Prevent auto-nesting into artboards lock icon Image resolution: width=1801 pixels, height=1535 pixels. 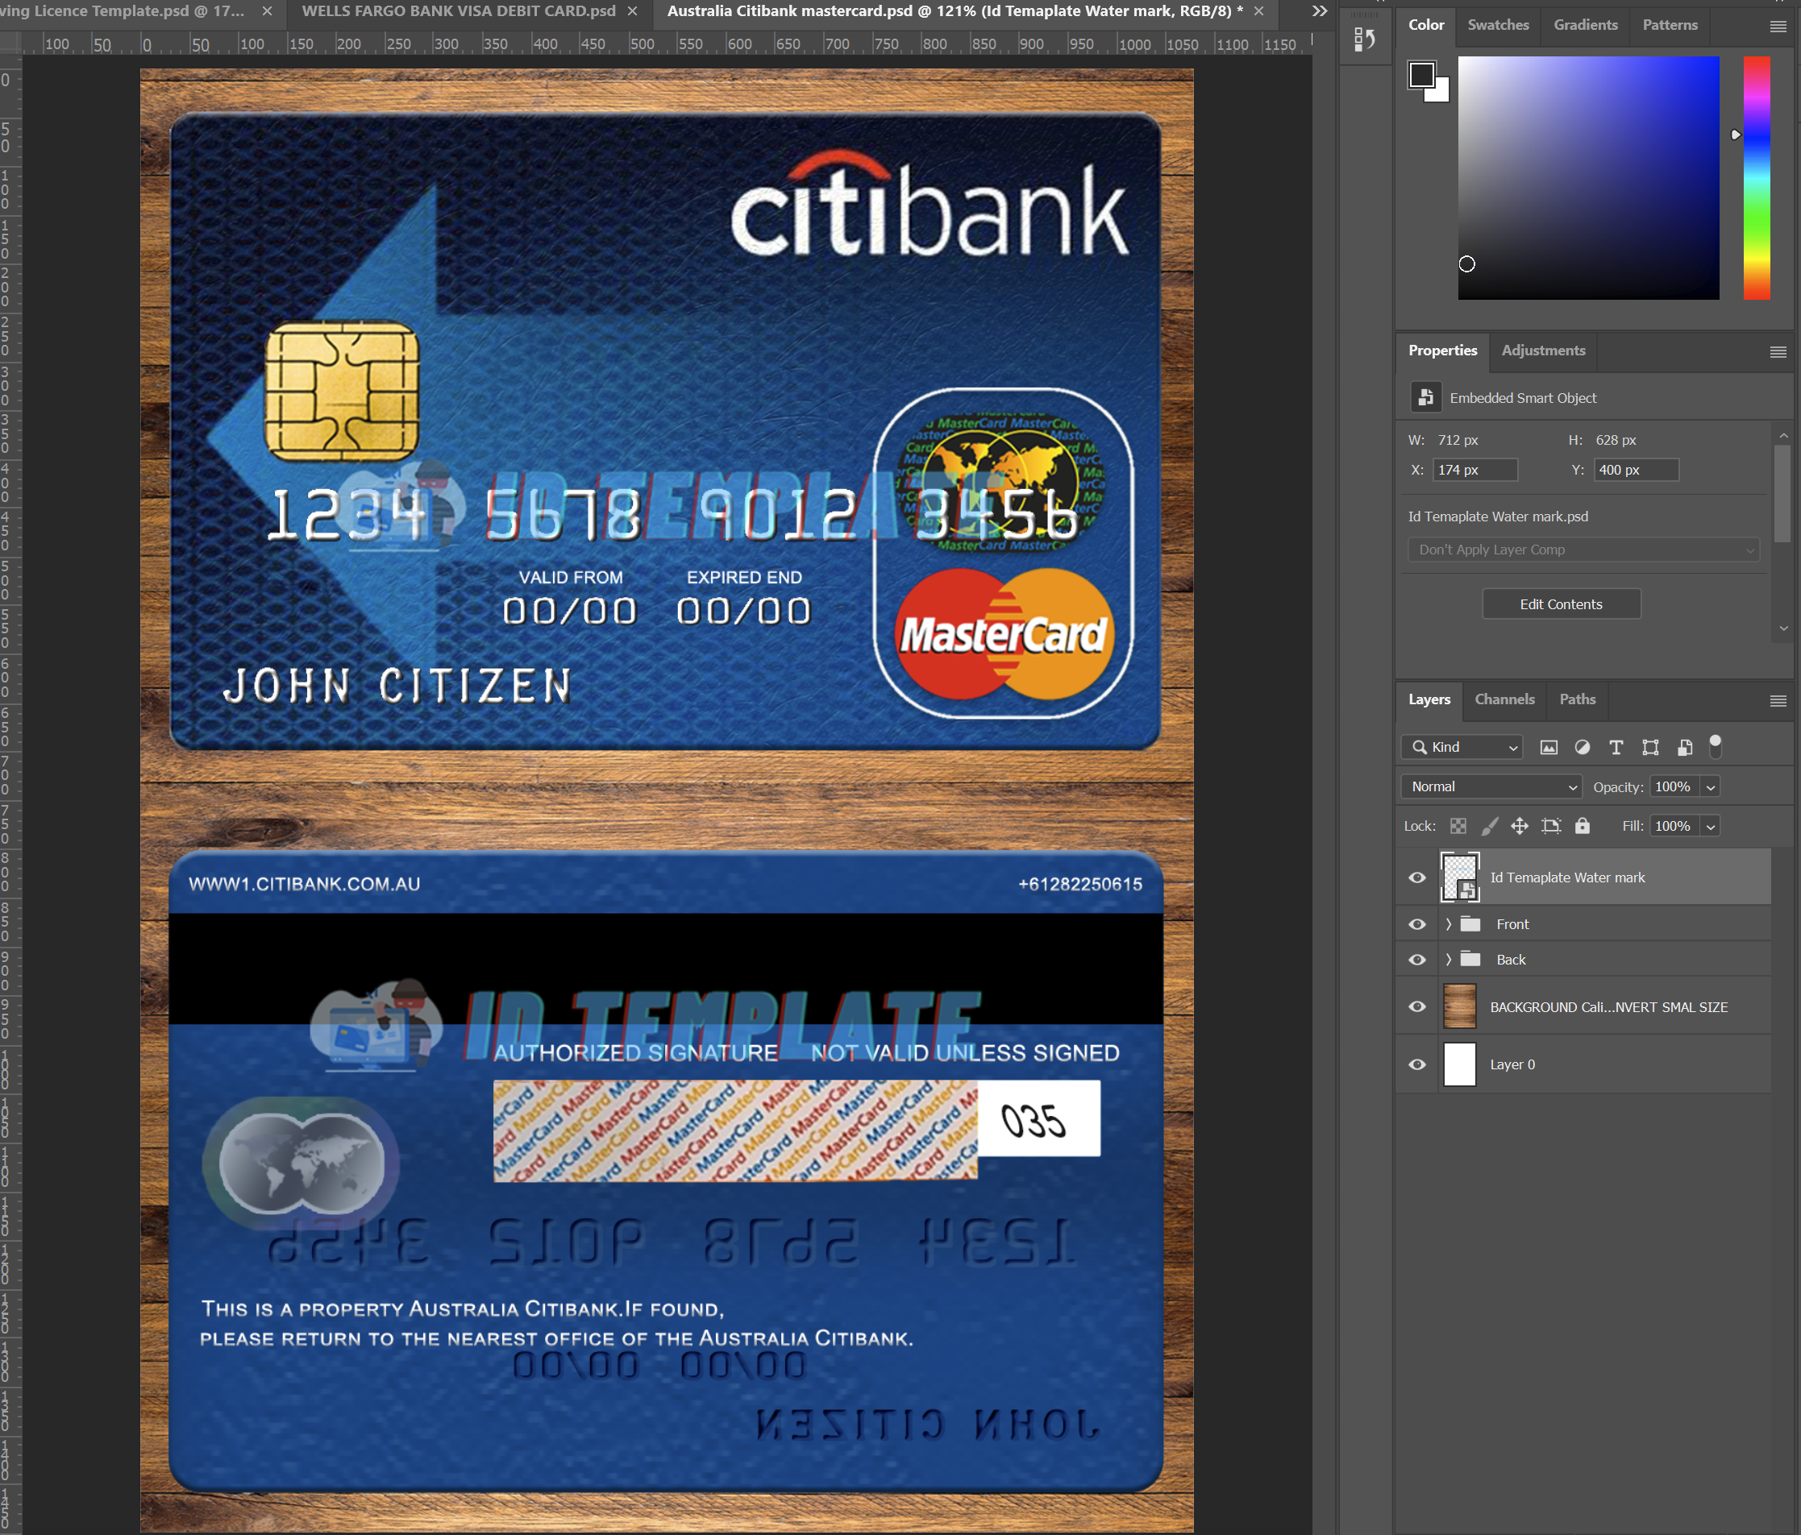[1550, 826]
